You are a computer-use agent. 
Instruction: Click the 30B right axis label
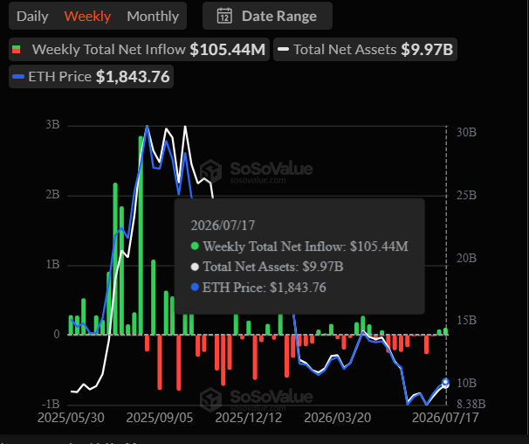(x=466, y=132)
